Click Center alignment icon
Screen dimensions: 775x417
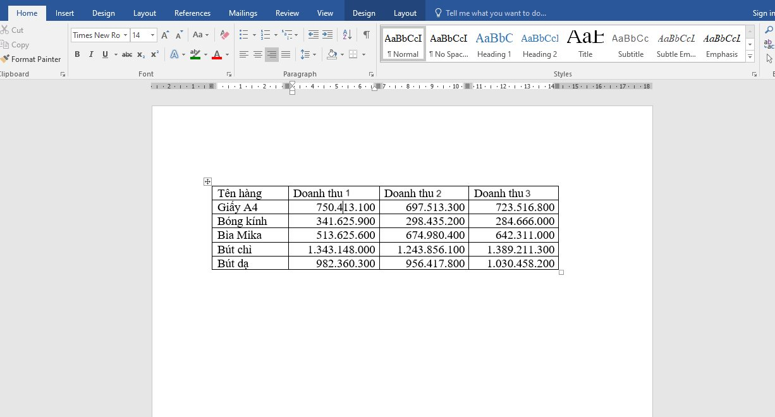(x=258, y=55)
